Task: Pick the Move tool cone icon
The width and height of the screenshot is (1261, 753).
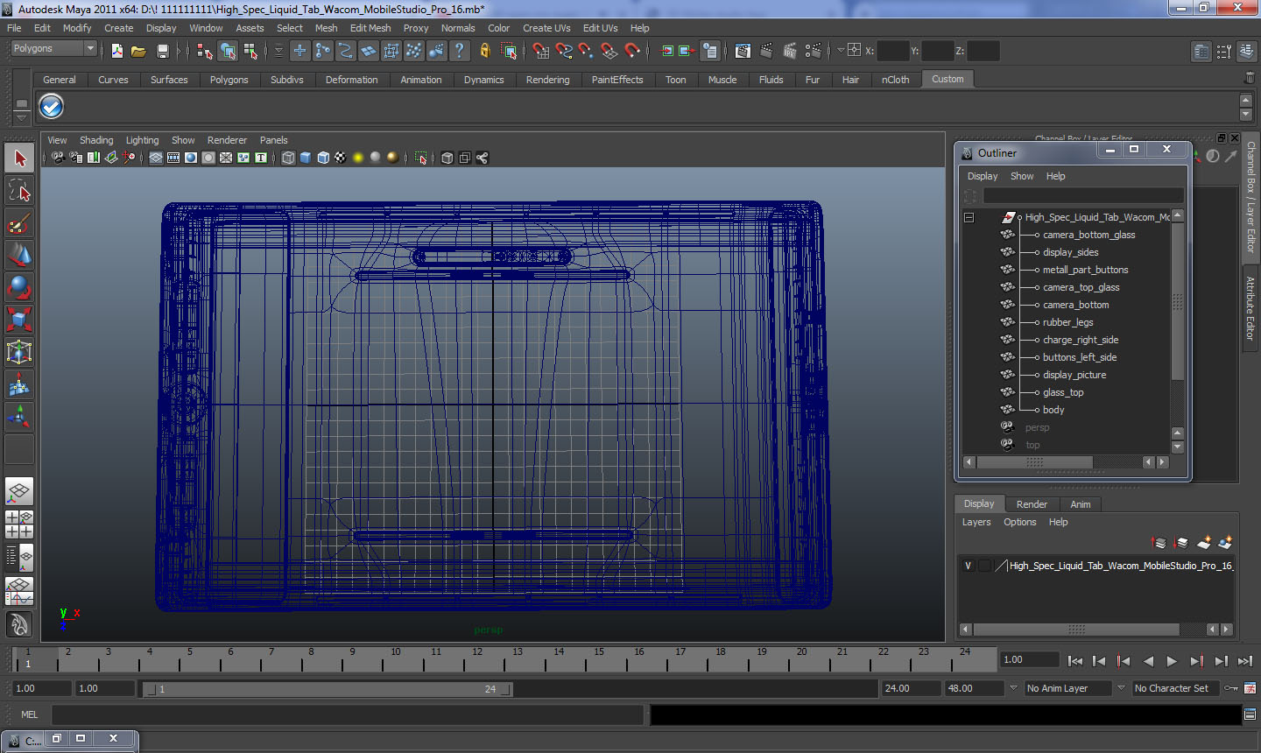Action: [19, 255]
